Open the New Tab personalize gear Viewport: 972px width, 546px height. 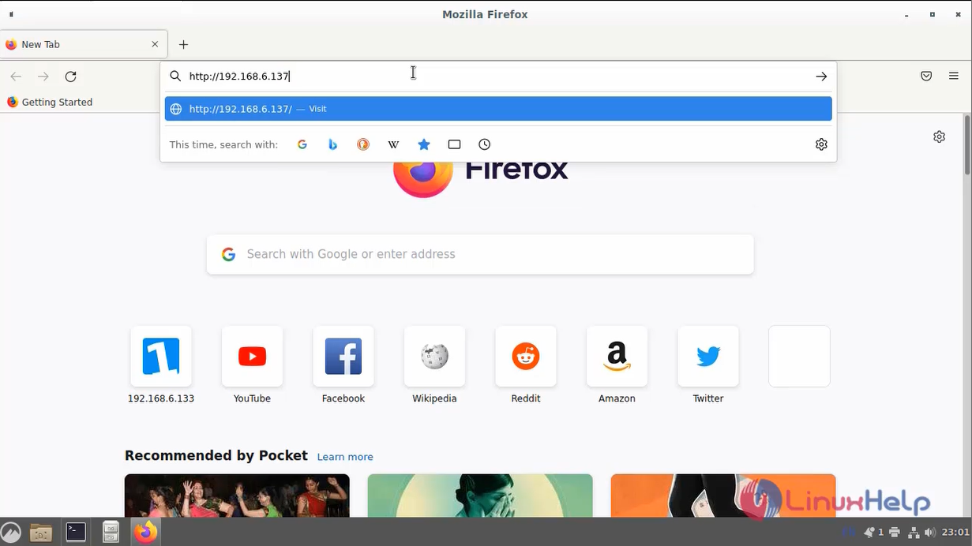click(x=939, y=136)
